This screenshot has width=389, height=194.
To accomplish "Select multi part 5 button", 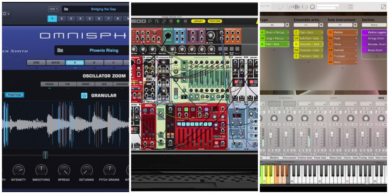I will coord(90,19).
